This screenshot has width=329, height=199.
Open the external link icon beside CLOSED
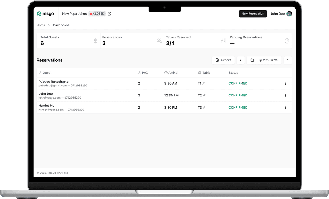pyautogui.click(x=110, y=14)
